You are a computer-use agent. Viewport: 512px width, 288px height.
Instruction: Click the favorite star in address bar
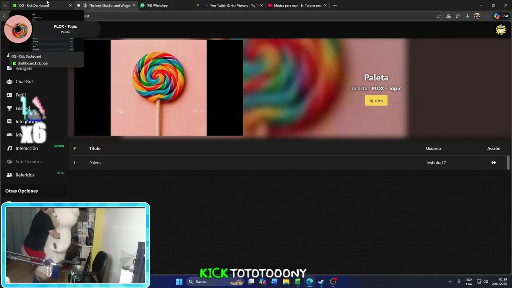coord(439,16)
